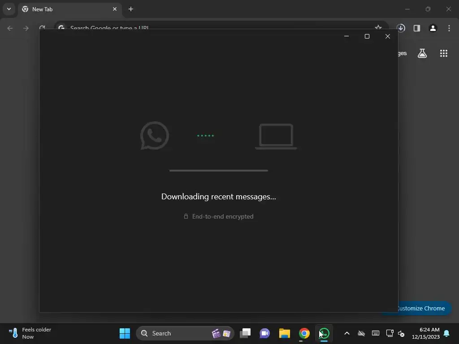The height and width of the screenshot is (344, 459).
Task: Close the Chrome window
Action: pos(448,9)
